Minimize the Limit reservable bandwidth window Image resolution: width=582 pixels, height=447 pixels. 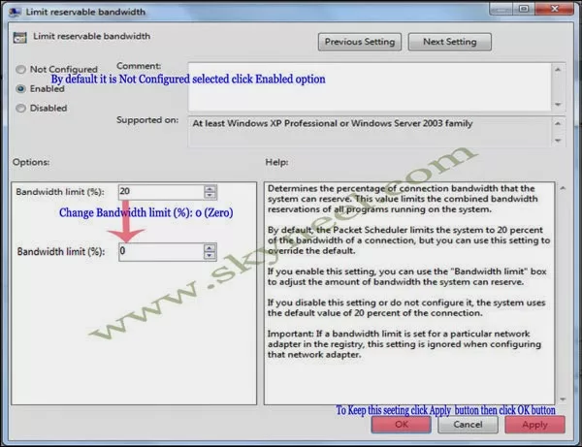pos(501,9)
